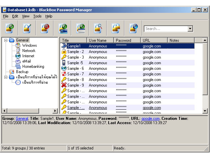Click the Help question mark icon
The image size is (210, 158).
(x=134, y=28)
